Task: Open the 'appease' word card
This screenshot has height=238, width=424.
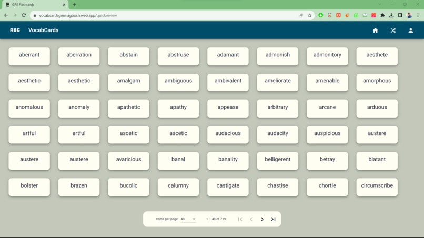Action: pos(228,109)
